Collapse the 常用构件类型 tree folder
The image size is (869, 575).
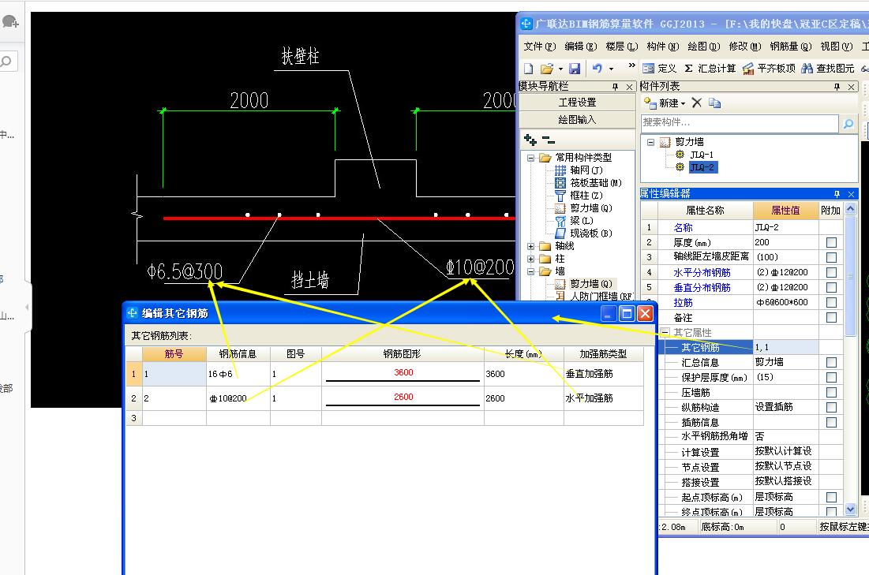tap(530, 158)
